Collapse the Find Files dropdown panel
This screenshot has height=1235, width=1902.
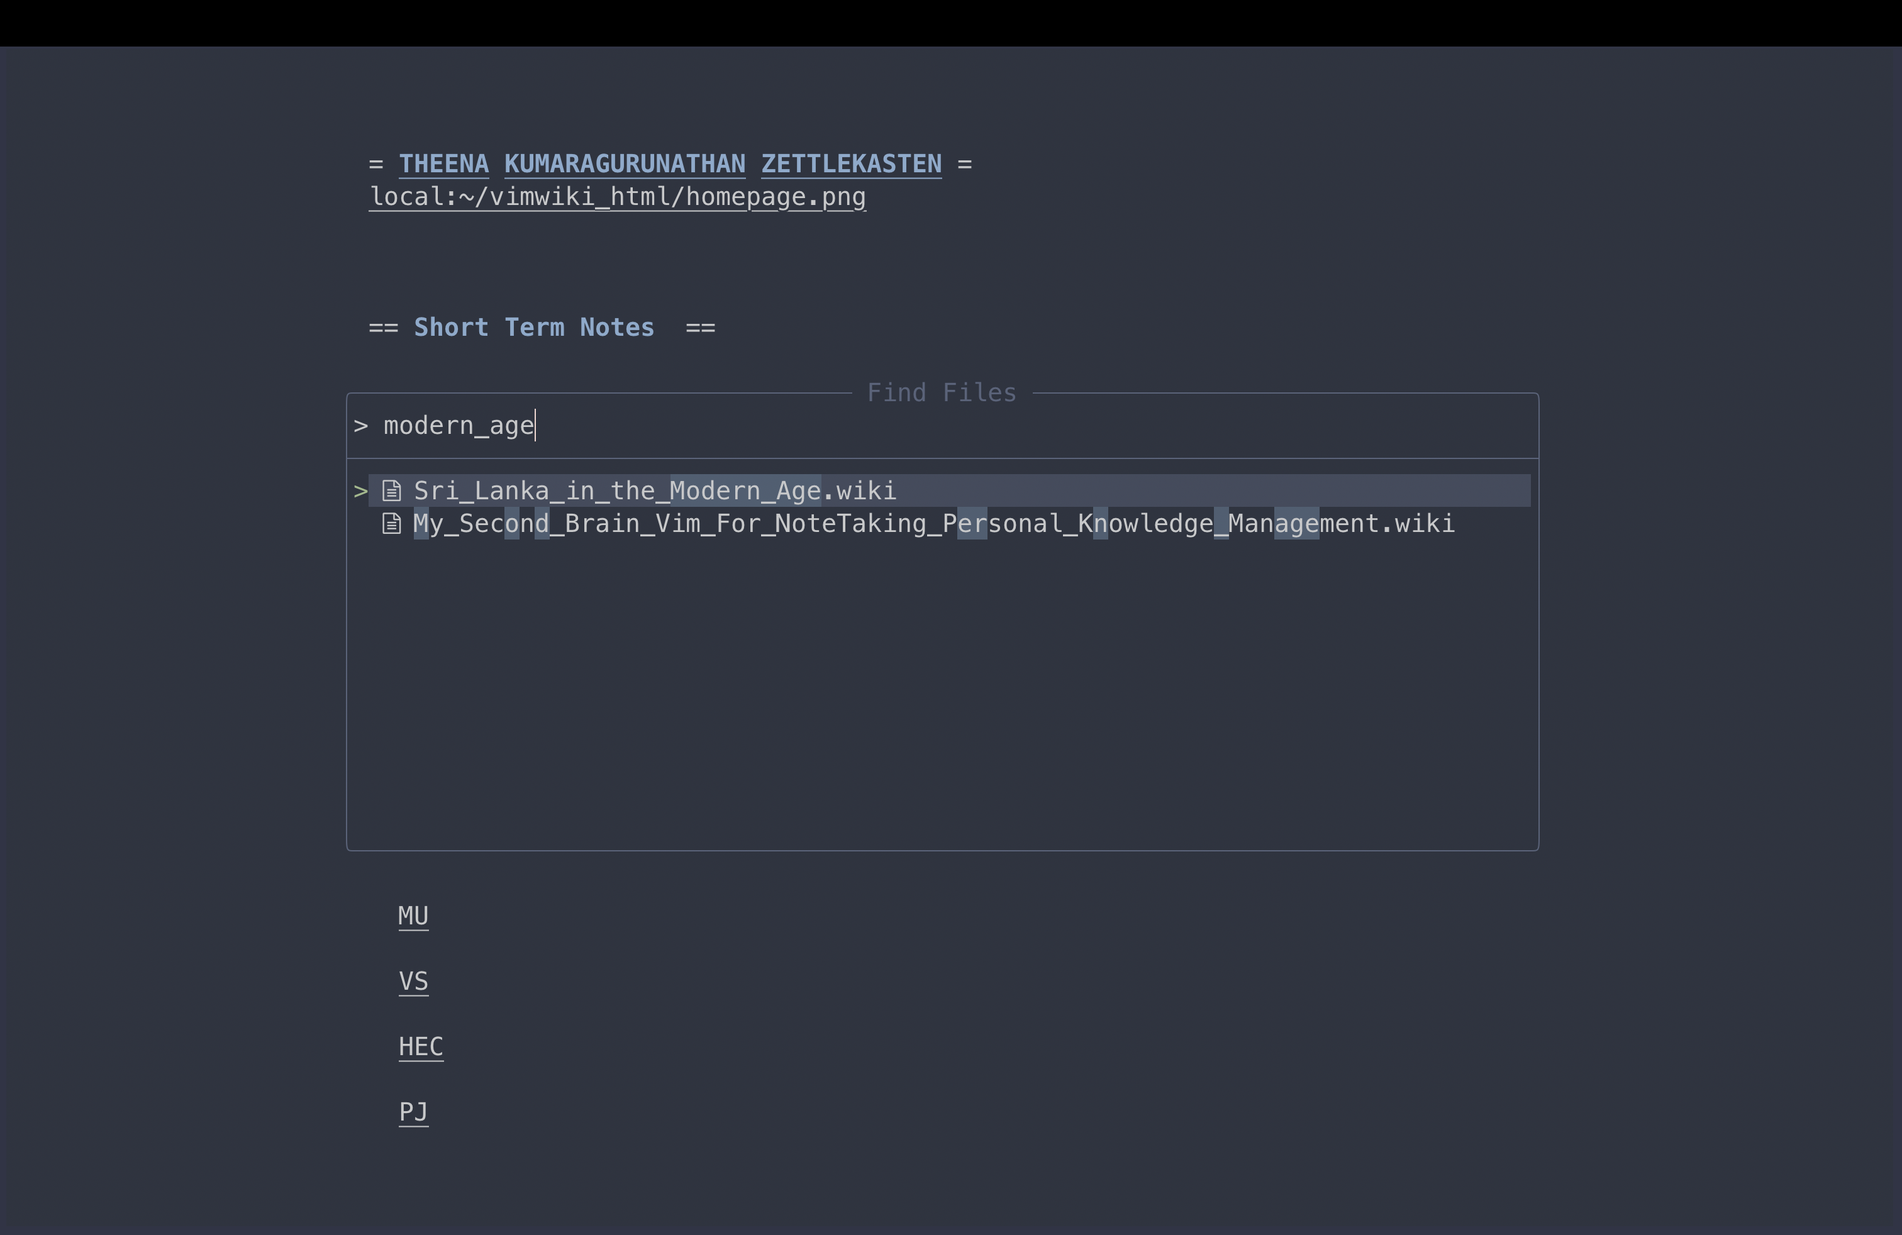[x=942, y=392]
